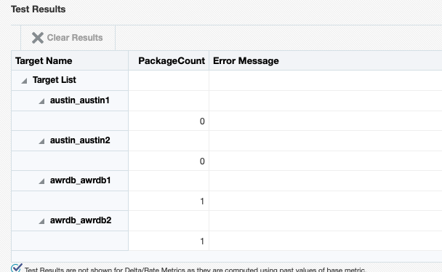Click the Clear Results X icon
This screenshot has height=272, width=442.
38,38
